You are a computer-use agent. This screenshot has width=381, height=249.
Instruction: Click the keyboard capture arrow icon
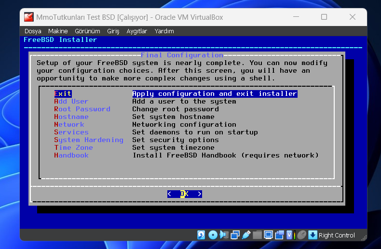313,235
